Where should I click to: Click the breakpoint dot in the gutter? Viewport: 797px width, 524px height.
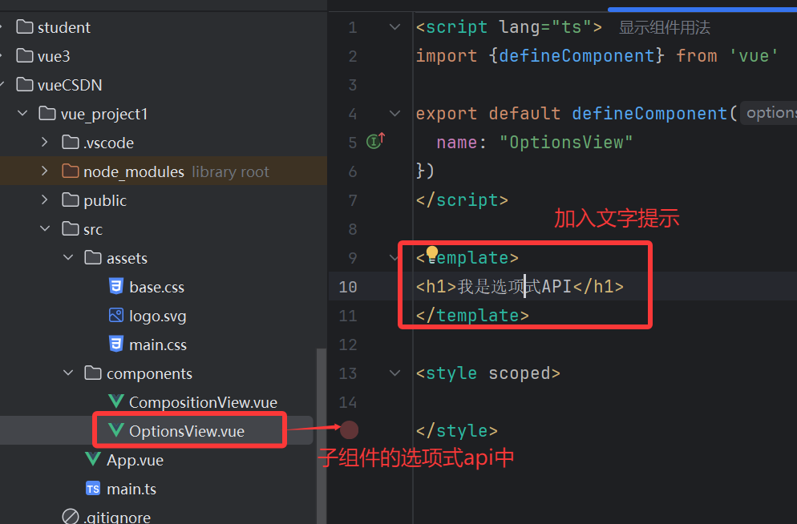350,430
